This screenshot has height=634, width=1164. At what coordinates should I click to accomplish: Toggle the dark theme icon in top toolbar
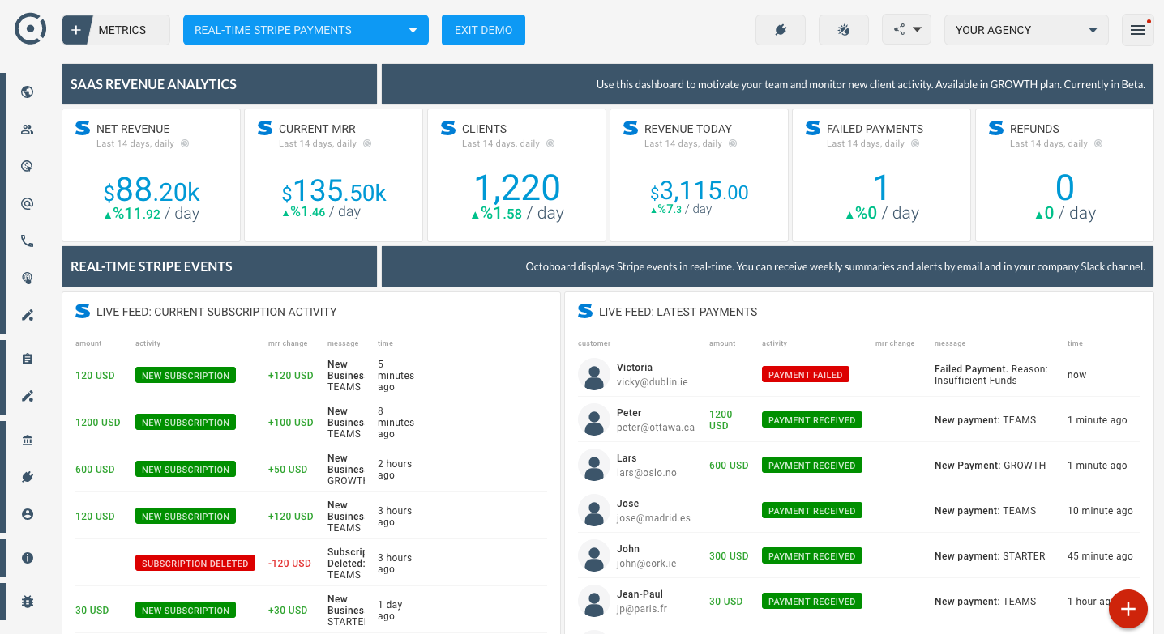[843, 29]
